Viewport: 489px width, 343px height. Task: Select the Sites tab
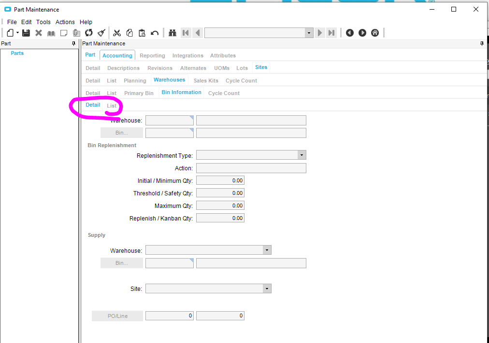261,67
